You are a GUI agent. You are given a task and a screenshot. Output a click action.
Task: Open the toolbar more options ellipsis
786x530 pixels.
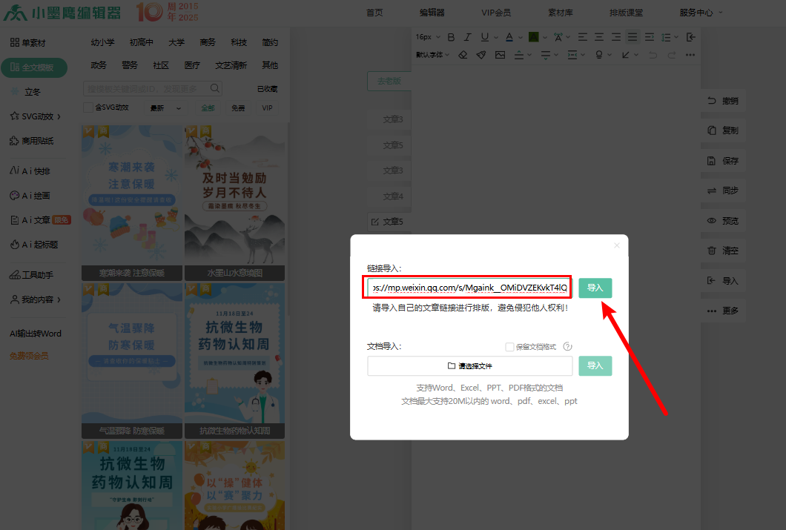tap(690, 55)
